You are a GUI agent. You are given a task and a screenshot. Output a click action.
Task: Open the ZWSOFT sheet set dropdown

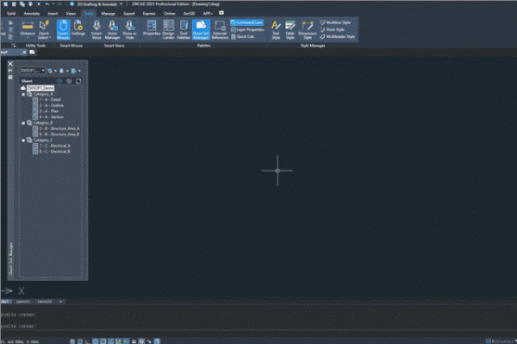click(32, 71)
